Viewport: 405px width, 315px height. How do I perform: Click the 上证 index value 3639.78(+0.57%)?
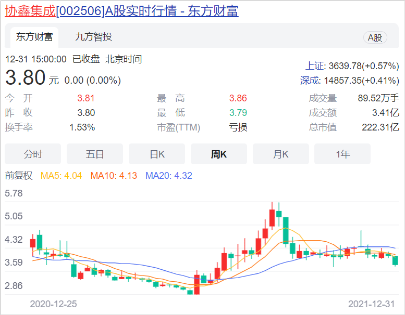point(364,66)
